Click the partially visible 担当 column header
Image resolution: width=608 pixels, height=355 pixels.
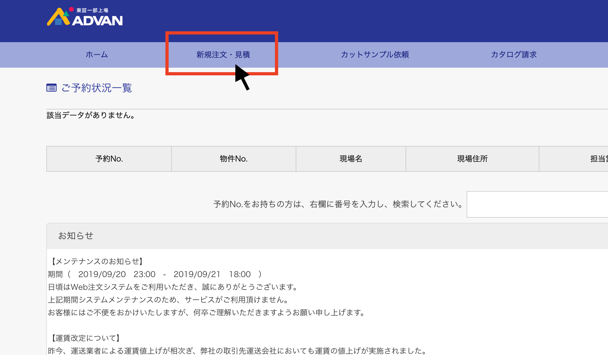tap(598, 159)
